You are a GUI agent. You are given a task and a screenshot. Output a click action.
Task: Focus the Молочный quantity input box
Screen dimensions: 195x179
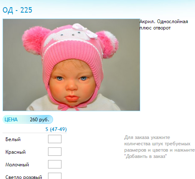tap(55, 164)
